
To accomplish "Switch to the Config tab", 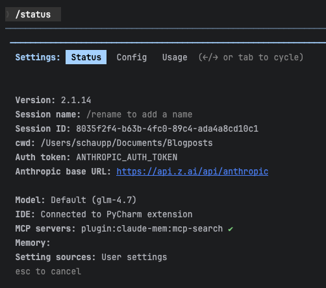I will pyautogui.click(x=132, y=57).
